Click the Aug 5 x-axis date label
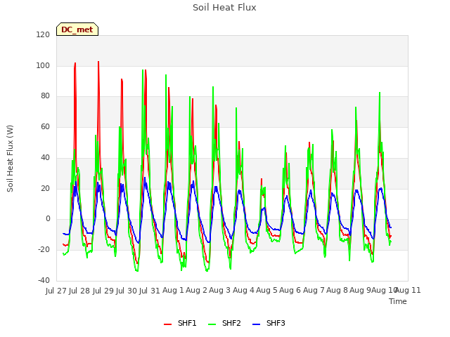 point(266,291)
